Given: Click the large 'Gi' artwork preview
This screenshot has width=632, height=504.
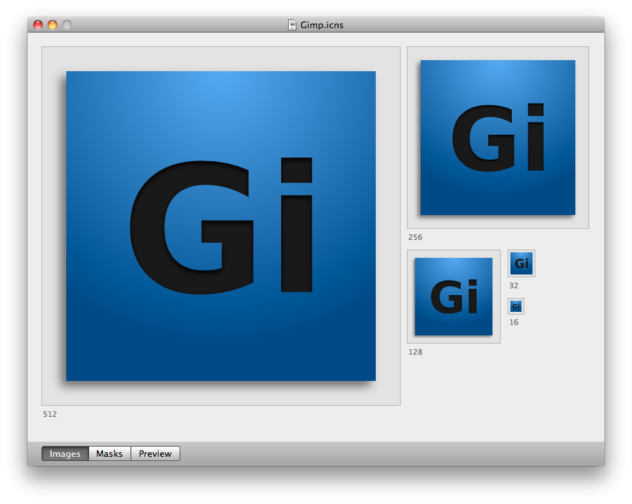Looking at the screenshot, I should coord(221,225).
